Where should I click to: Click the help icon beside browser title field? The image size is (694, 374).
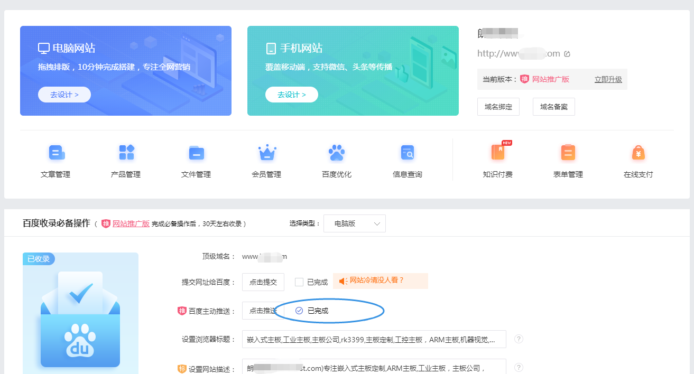coord(519,339)
